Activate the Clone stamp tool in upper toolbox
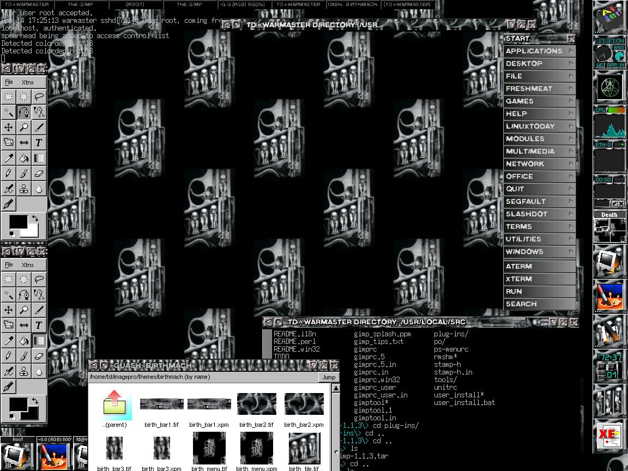Image resolution: width=628 pixels, height=471 pixels. click(x=24, y=189)
